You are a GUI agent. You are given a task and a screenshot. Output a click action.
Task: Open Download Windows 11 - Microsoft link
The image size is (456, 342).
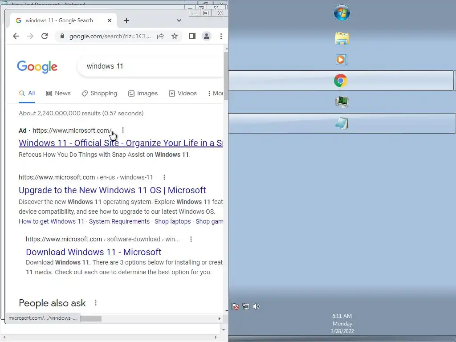click(94, 252)
